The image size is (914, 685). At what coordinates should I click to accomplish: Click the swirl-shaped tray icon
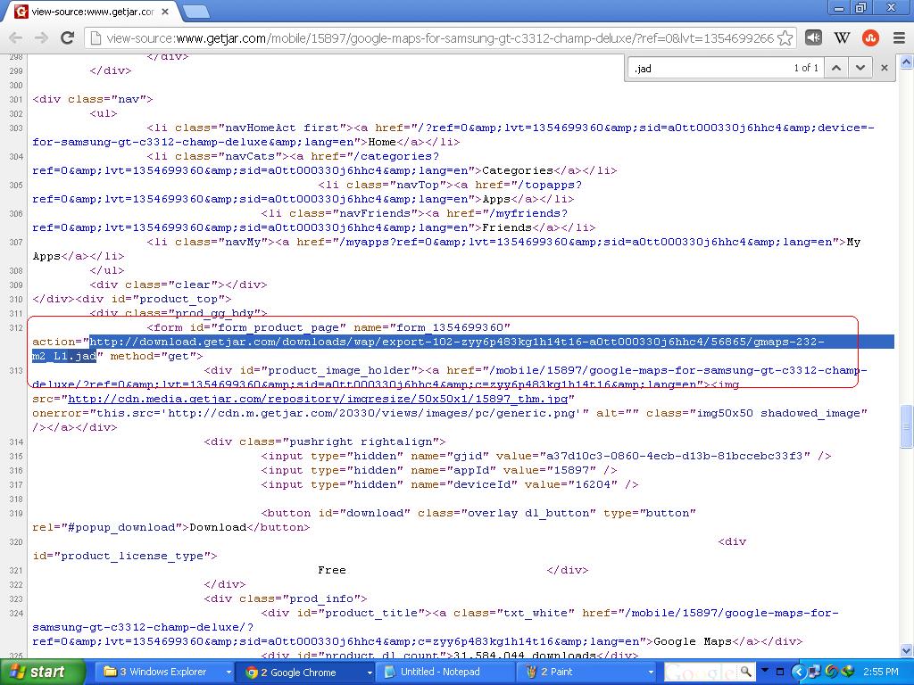click(832, 672)
